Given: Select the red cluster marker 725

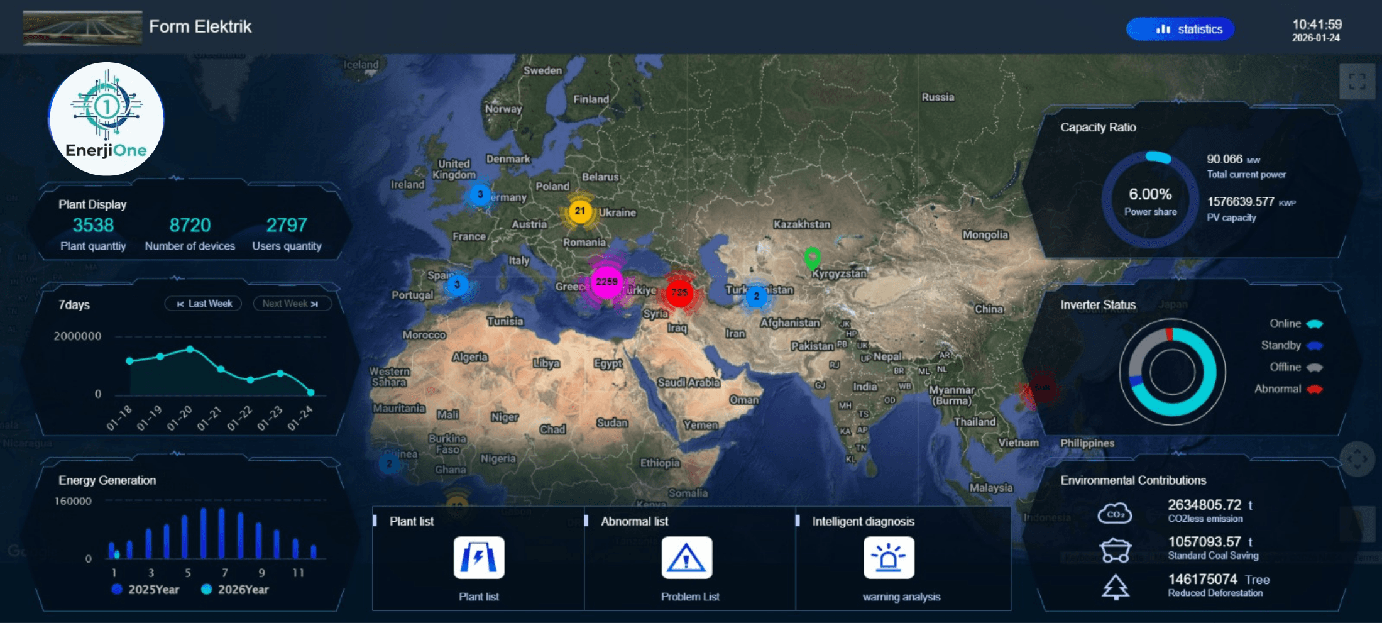Looking at the screenshot, I should click(679, 292).
